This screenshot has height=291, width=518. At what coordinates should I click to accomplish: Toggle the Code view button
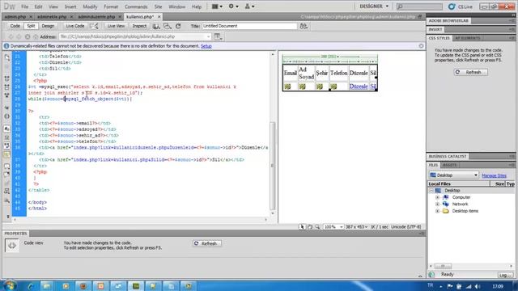15,26
